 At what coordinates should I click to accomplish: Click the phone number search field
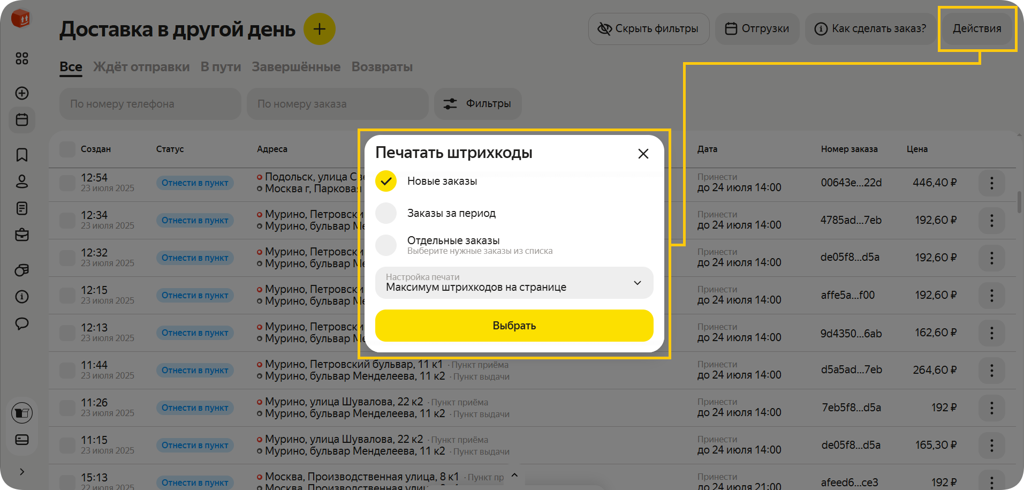pyautogui.click(x=149, y=103)
